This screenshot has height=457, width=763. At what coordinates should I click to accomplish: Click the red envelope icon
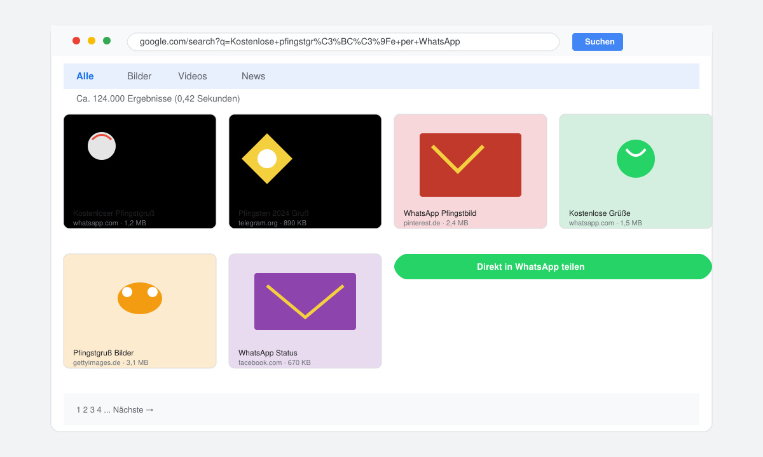pyautogui.click(x=471, y=165)
